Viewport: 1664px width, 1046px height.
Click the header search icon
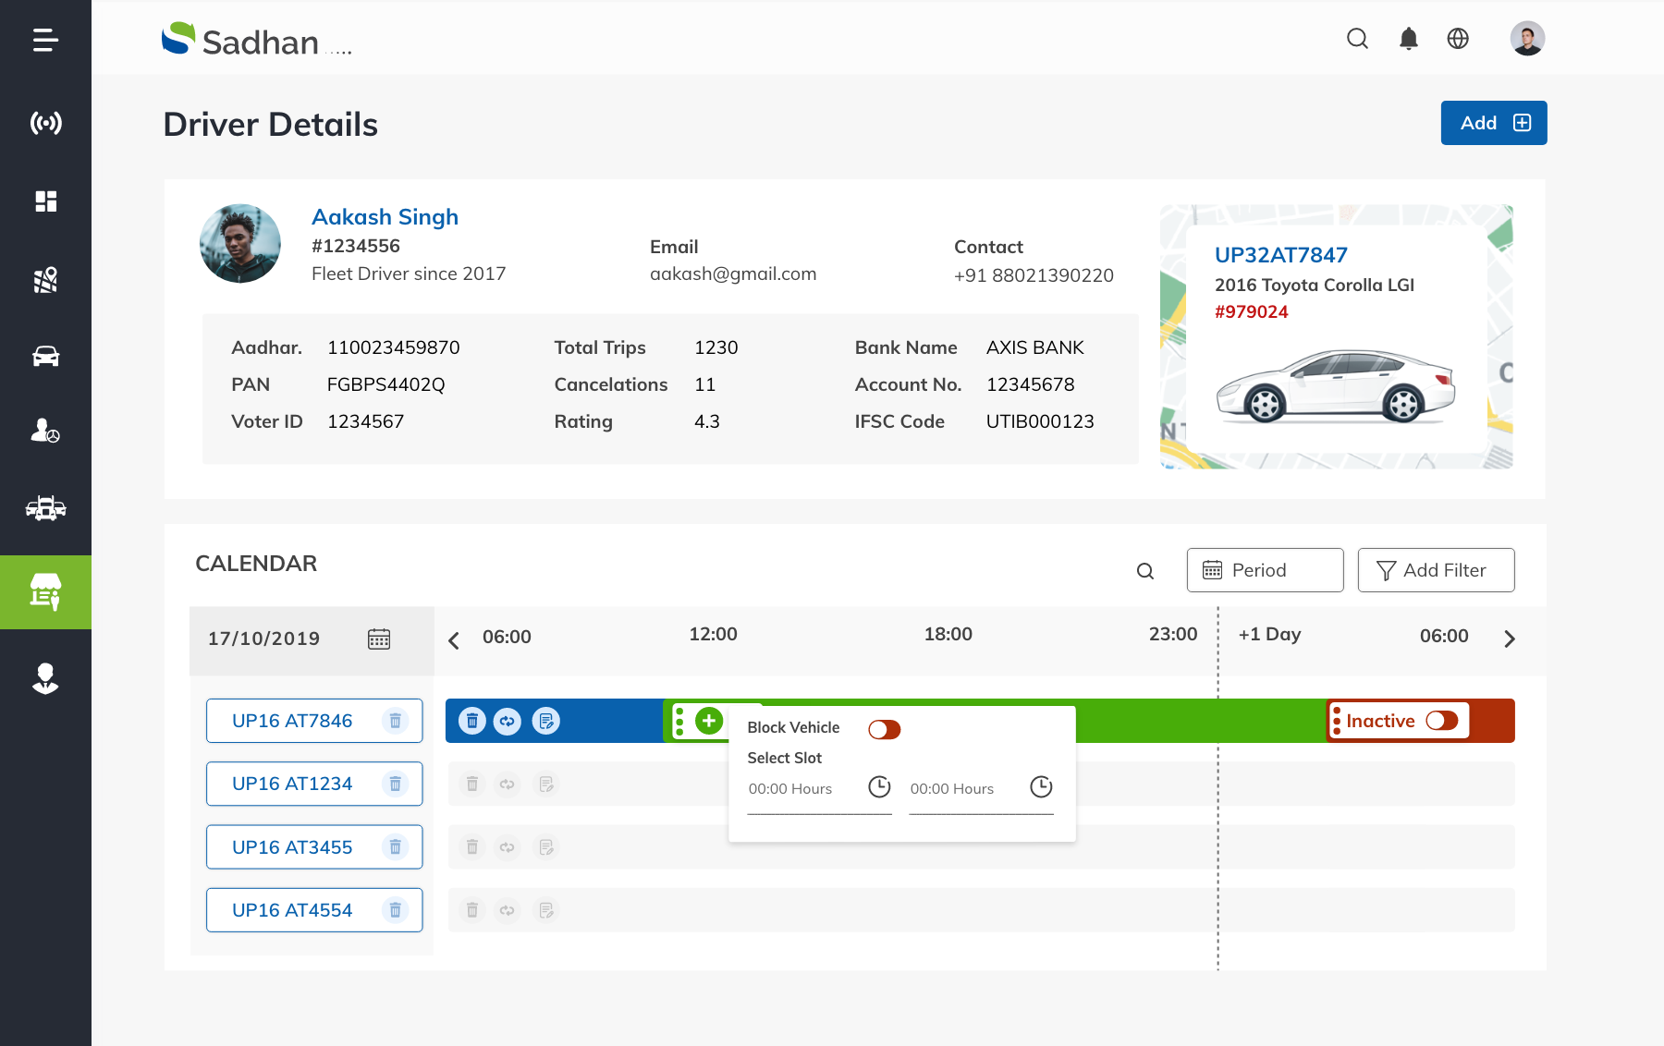(1357, 39)
